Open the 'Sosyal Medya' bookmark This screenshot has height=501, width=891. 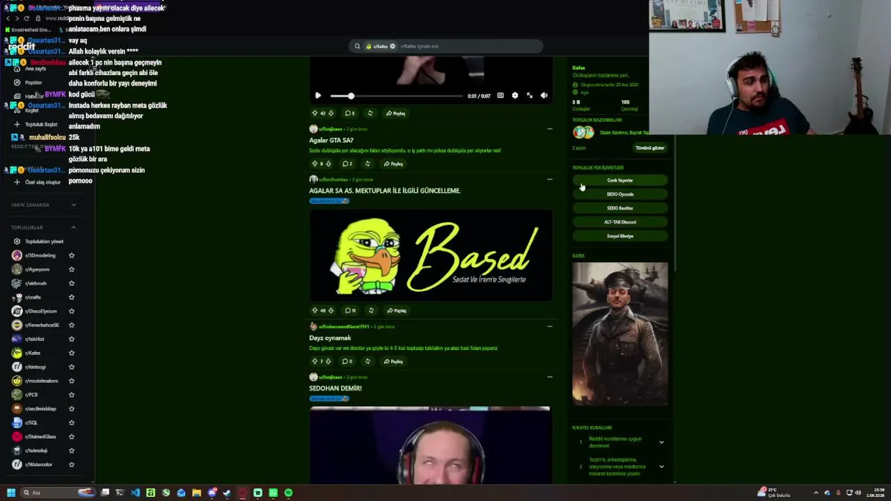620,236
